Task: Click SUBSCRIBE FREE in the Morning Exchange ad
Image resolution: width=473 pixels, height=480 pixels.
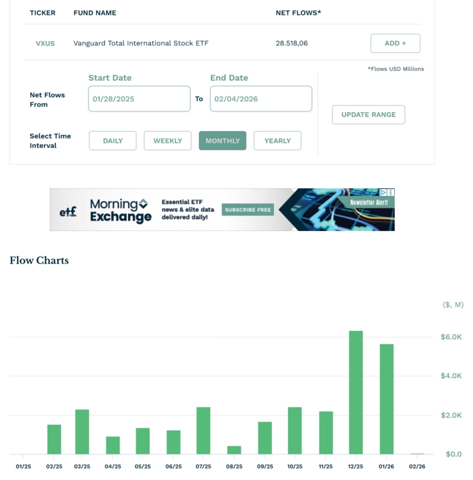Action: 248,210
